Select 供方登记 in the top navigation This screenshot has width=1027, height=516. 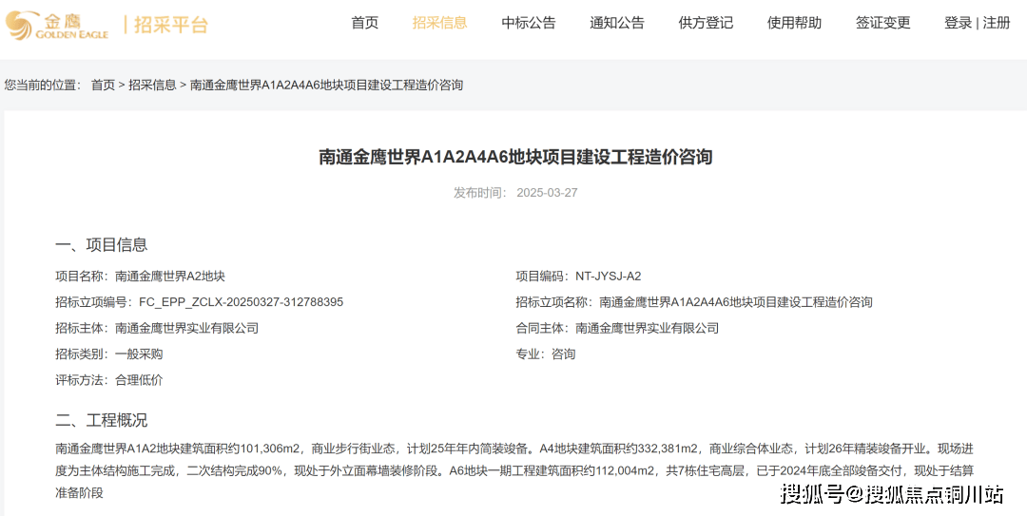(x=706, y=23)
